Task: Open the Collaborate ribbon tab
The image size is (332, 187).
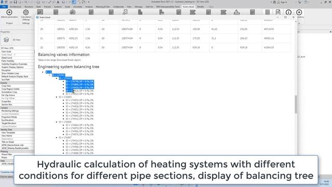Action: point(118,7)
